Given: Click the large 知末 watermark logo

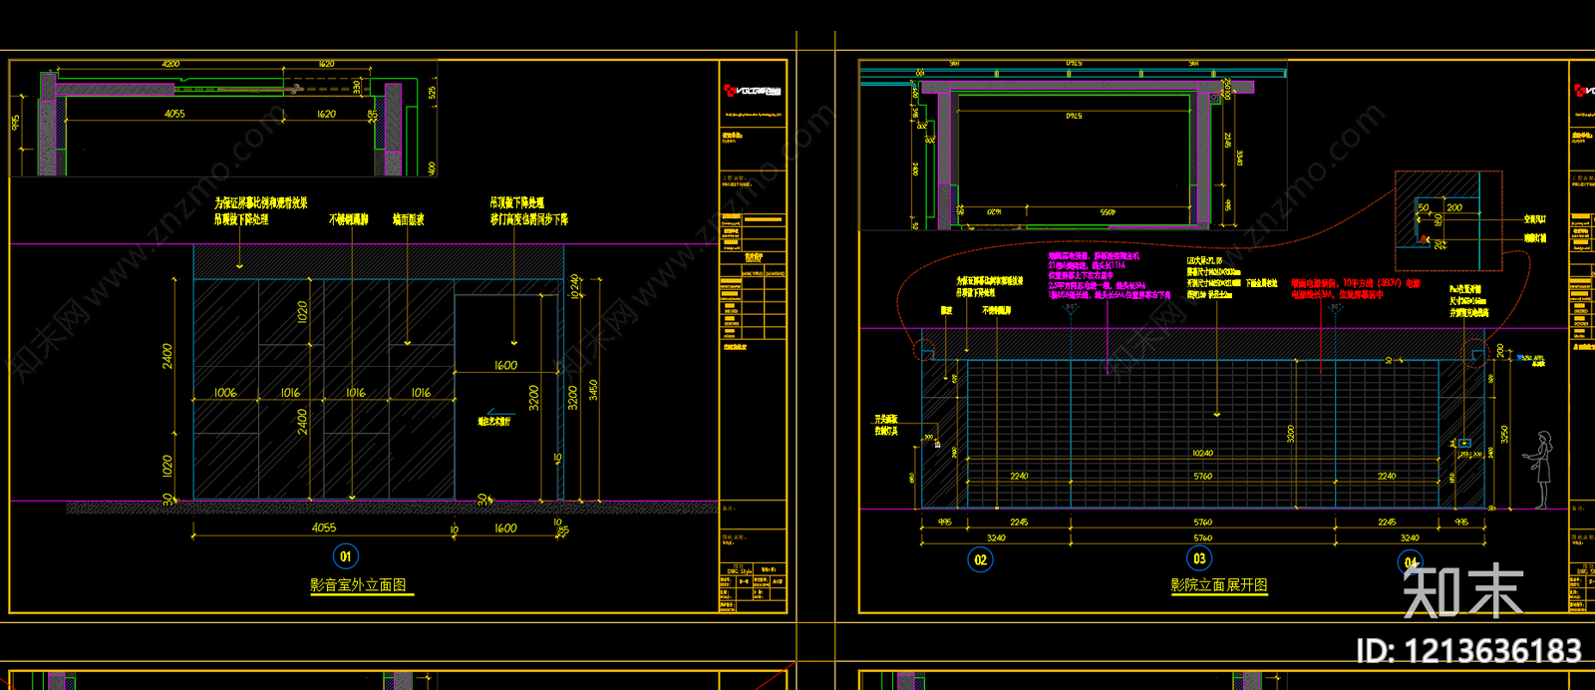Looking at the screenshot, I should coord(1463,592).
